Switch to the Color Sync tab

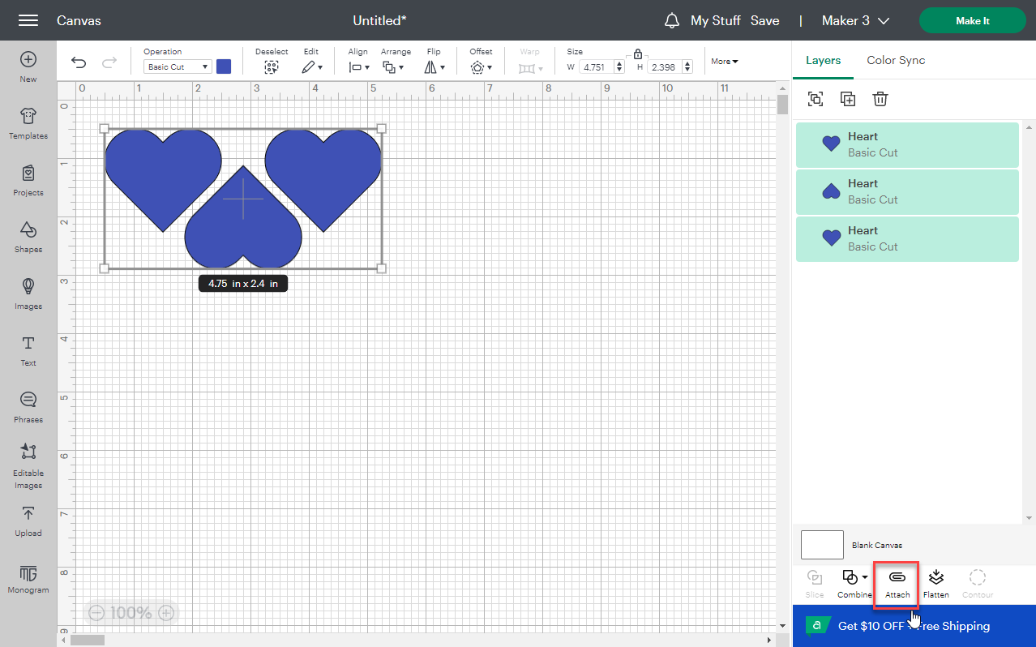pyautogui.click(x=895, y=60)
